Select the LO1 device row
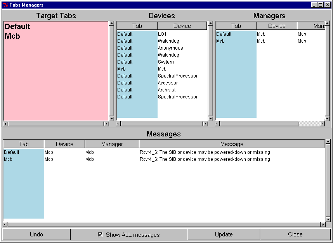 tap(162, 34)
